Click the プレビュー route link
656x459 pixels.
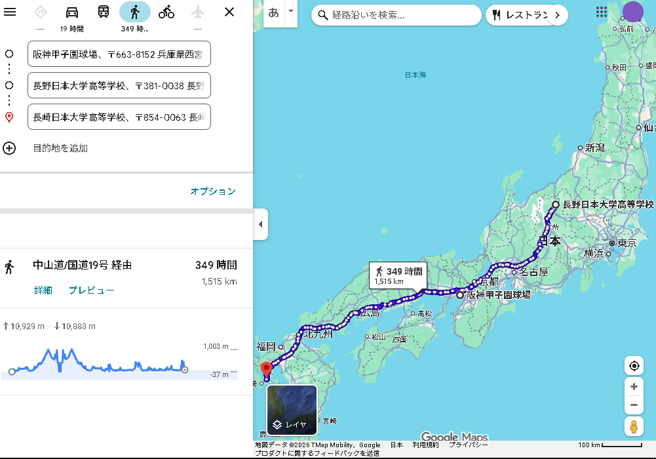coord(92,290)
